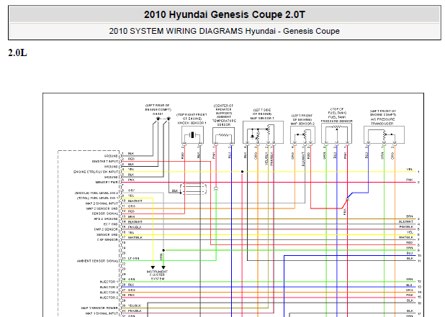445x317 pixels.
Task: Click the "MAP SENSOR 1" label
Action: pyautogui.click(x=262, y=118)
